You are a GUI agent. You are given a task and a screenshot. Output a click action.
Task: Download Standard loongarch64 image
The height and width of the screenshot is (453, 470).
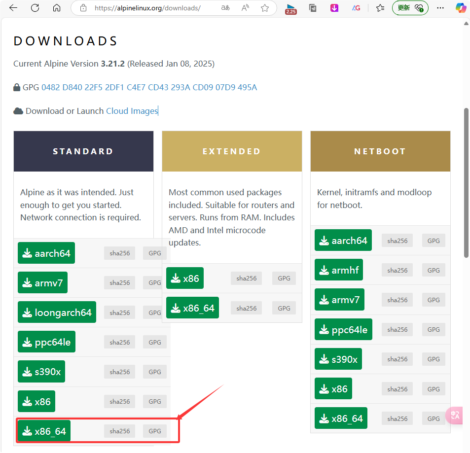57,312
